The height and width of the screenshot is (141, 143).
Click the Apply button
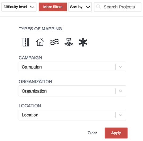116,133
